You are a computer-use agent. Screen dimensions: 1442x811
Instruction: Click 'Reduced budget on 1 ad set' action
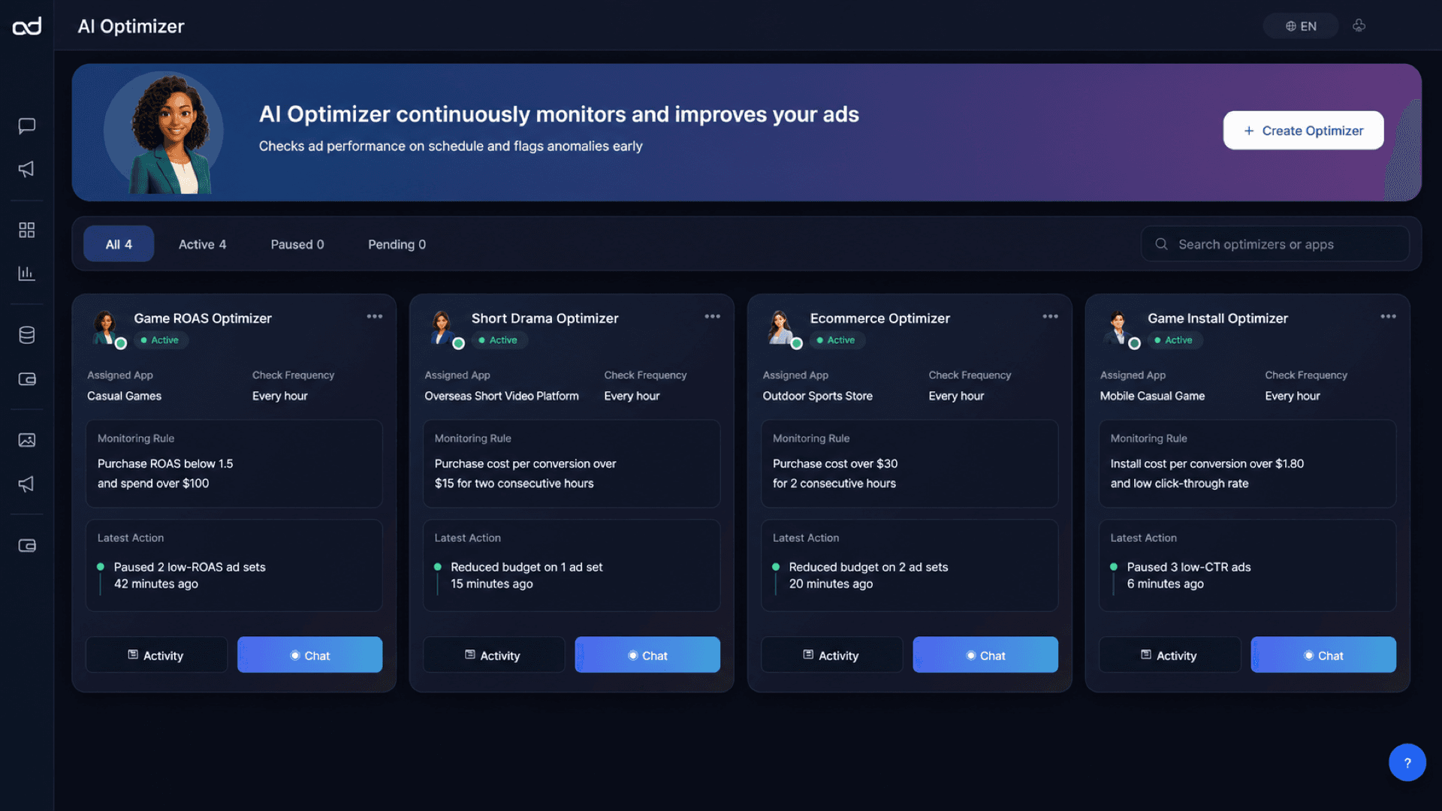click(526, 567)
